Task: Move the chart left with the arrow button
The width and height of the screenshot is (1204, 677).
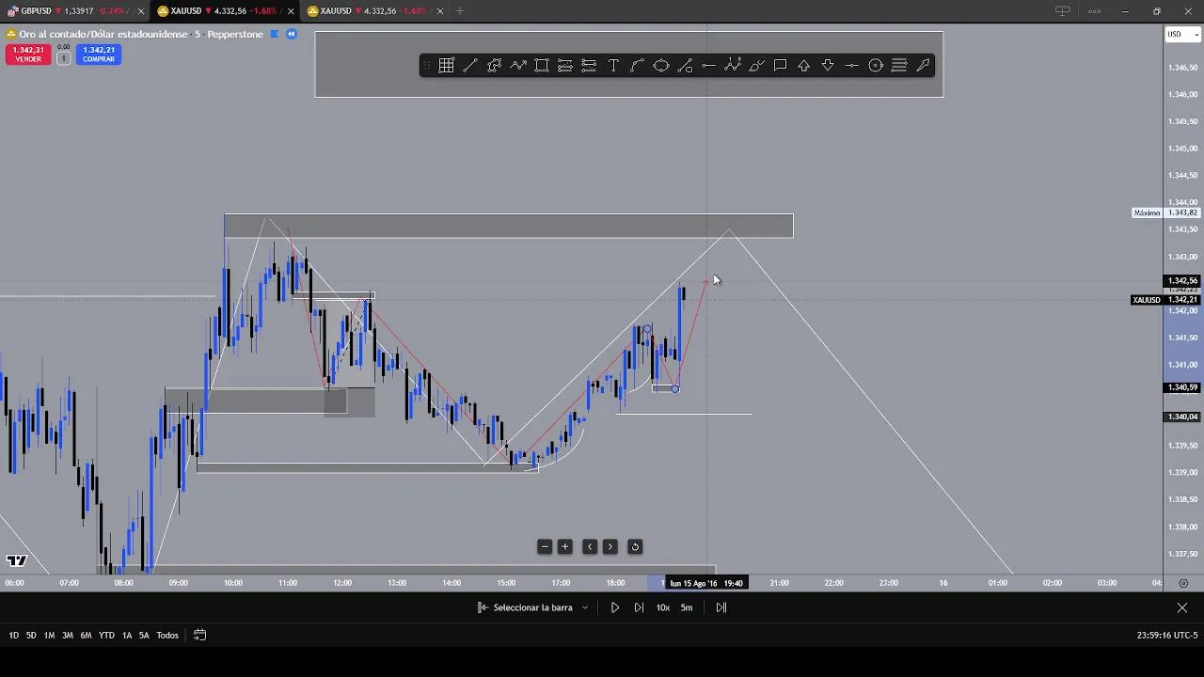Action: [x=590, y=547]
